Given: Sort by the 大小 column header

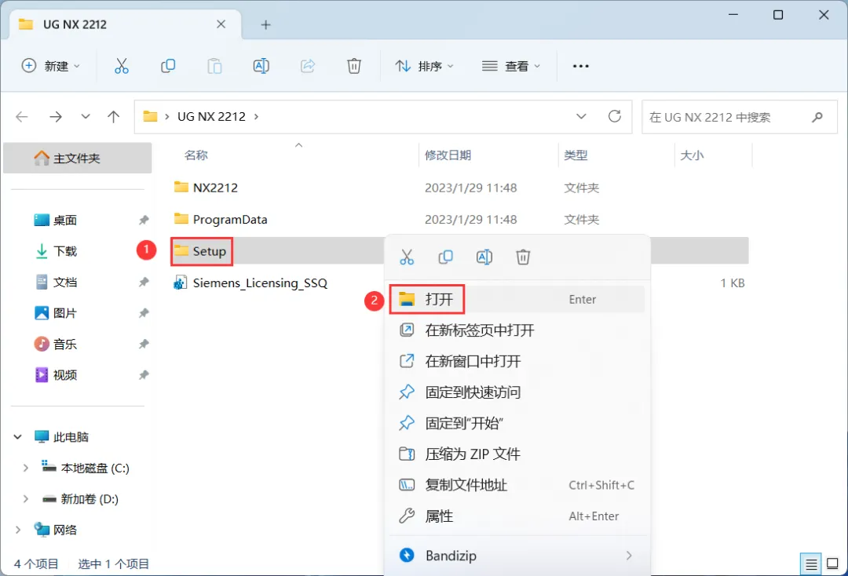Looking at the screenshot, I should point(692,155).
